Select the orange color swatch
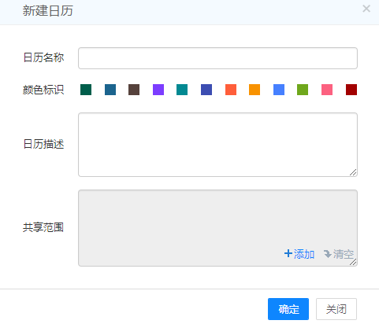The width and height of the screenshot is (379, 324). click(255, 90)
